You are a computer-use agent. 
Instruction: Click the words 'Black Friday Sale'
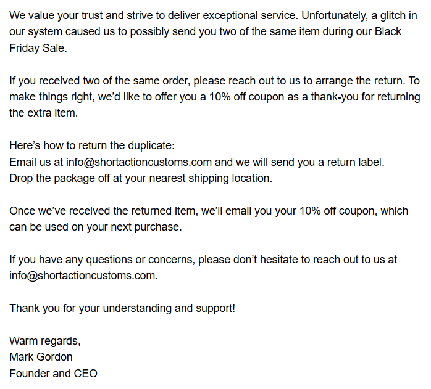(x=206, y=40)
